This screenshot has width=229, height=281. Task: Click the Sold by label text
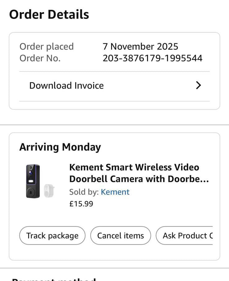point(84,192)
